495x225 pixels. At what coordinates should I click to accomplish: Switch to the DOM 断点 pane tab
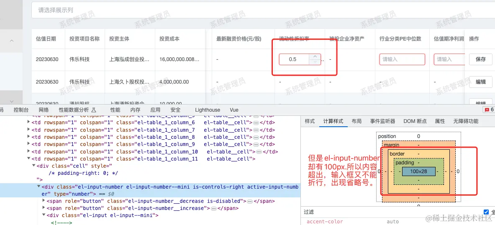coord(415,121)
